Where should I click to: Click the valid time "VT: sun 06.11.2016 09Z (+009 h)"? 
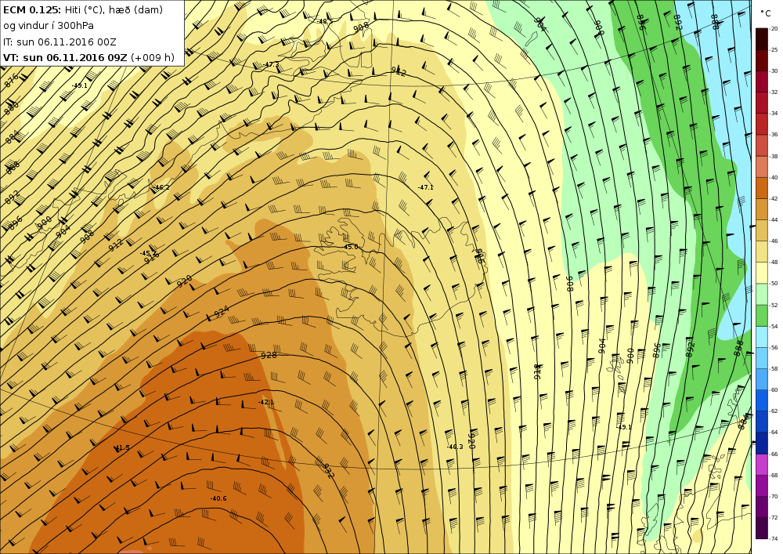tap(89, 57)
